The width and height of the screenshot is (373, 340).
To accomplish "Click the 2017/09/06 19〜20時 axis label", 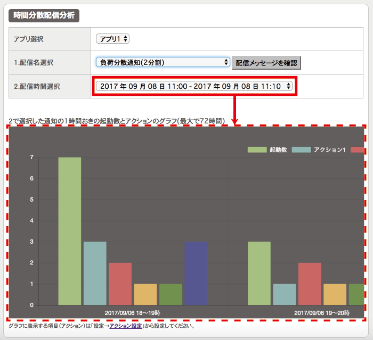I will [322, 313].
